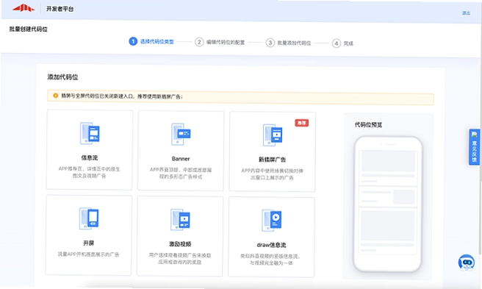Click the 信息流 ad type phone icon

tap(90, 133)
